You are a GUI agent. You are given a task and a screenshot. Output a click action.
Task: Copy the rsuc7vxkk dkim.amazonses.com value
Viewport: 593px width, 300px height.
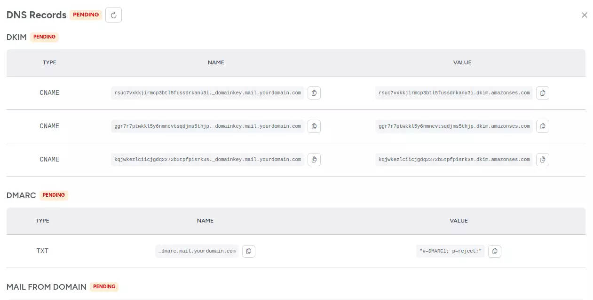click(543, 93)
